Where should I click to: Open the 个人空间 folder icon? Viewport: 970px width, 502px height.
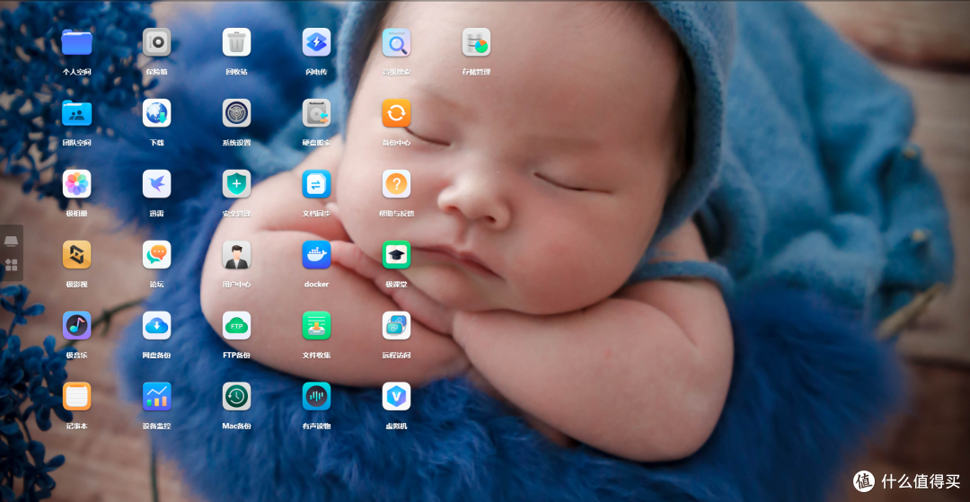pyautogui.click(x=76, y=42)
